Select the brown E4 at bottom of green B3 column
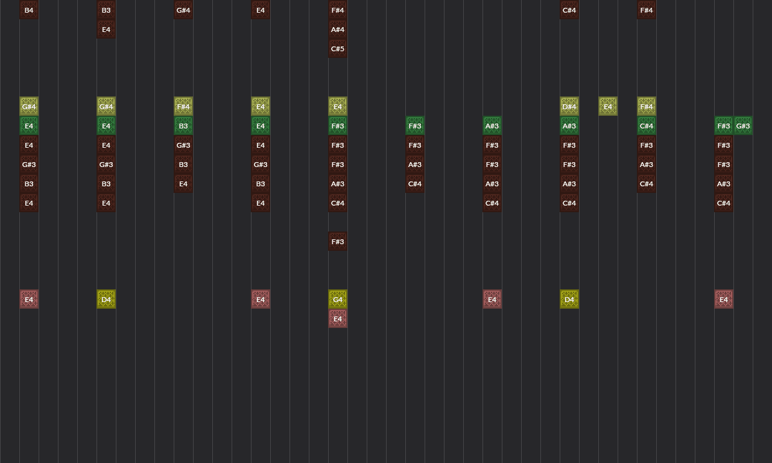772x463 pixels. [183, 183]
